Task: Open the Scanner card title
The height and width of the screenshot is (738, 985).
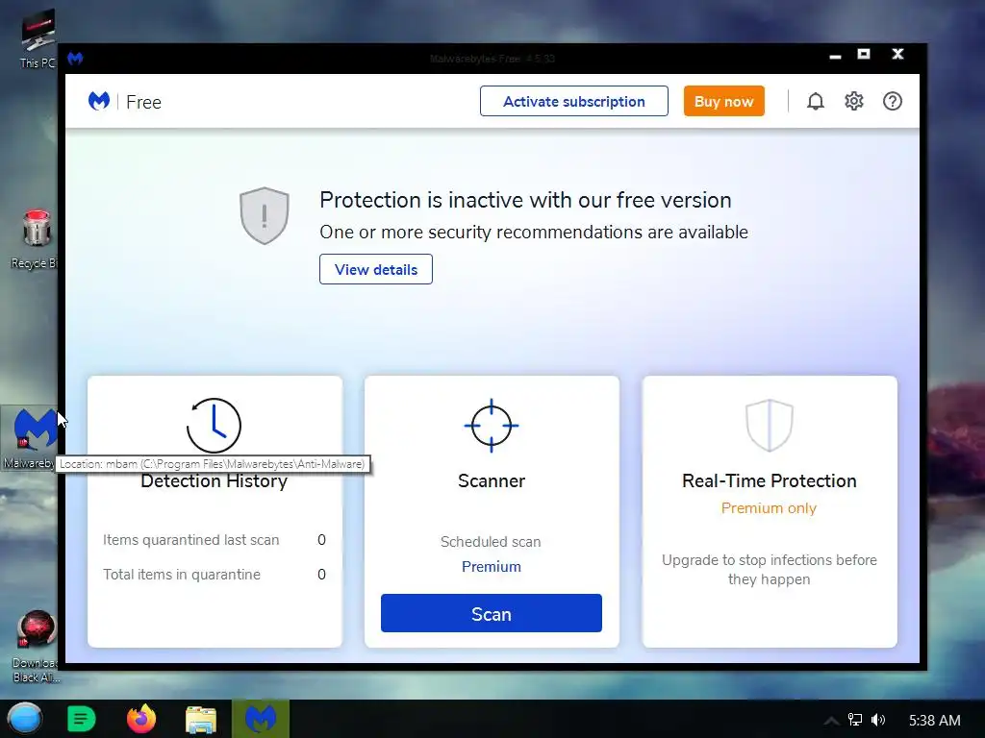Action: click(x=492, y=480)
